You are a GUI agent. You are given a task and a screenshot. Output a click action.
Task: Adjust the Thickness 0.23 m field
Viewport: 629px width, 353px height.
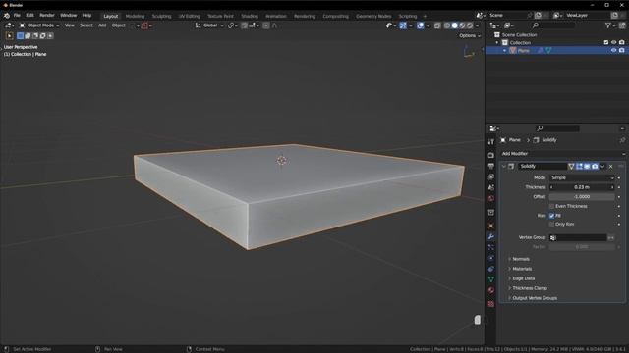point(582,187)
